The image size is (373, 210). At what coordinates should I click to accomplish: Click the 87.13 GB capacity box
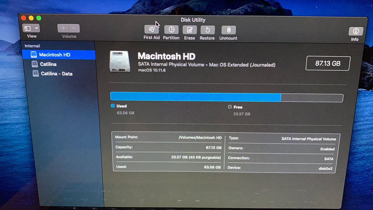[328, 63]
